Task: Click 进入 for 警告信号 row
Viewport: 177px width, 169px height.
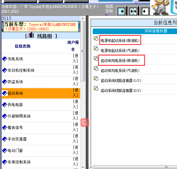Action: (75, 127)
